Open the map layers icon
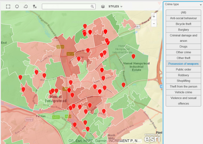 click(103, 6)
